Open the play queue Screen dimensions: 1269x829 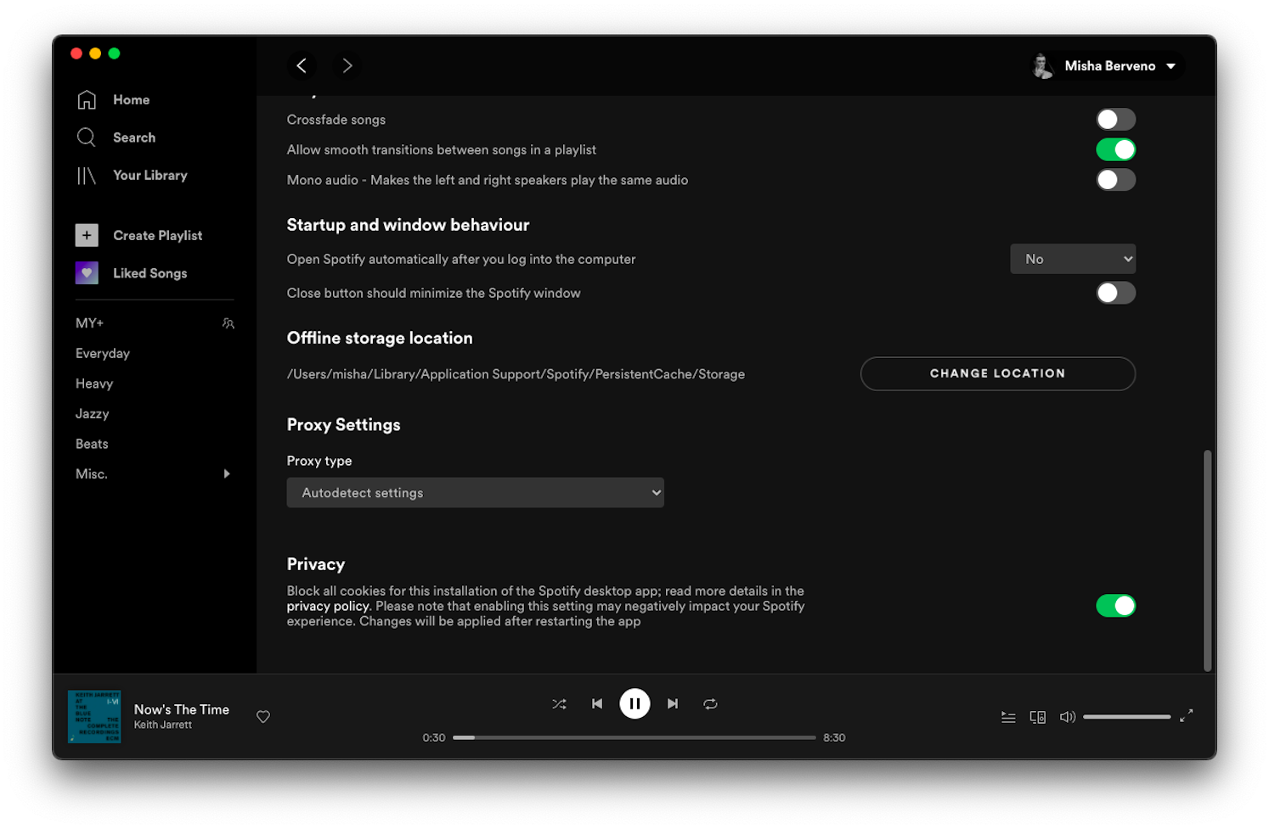point(1008,717)
